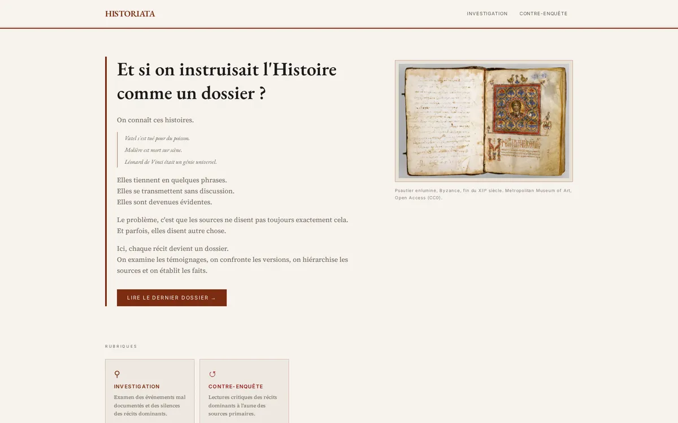The width and height of the screenshot is (678, 423).
Task: Click the quote about Léonard de Vinci
Action: pos(171,162)
